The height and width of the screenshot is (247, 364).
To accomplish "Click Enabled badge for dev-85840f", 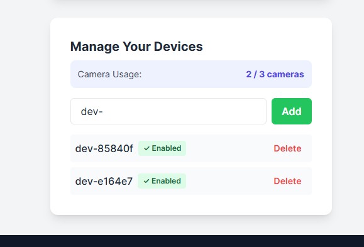I will pos(162,148).
